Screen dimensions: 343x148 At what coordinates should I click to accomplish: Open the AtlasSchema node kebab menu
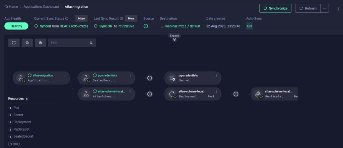click(x=130, y=92)
